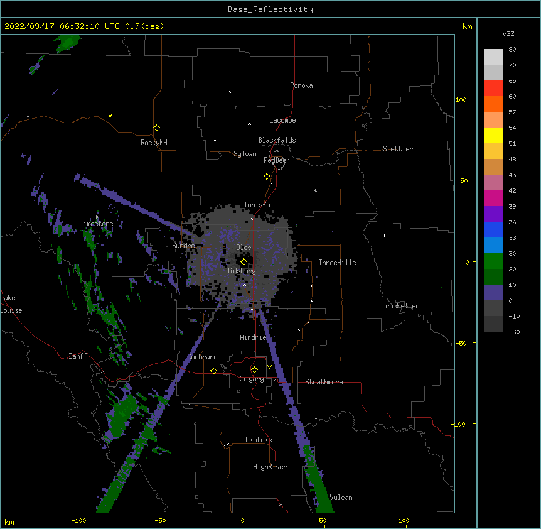The height and width of the screenshot is (529, 541).
Task: Click the red 65 dBZ legend swatch
Action: [493, 89]
